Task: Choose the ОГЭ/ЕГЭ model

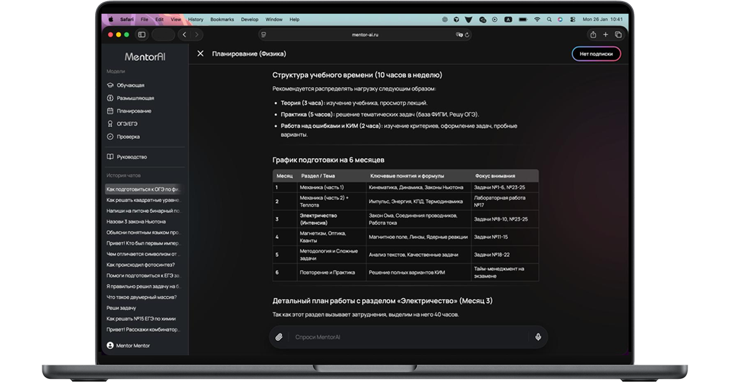Action: (127, 124)
